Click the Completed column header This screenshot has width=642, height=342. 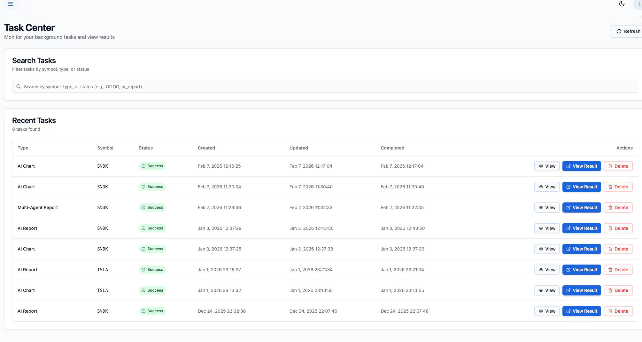click(x=392, y=148)
